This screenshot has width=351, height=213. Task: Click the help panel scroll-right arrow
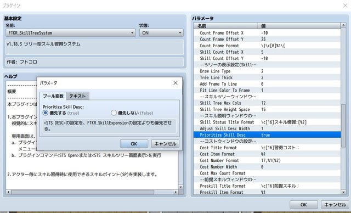175,192
